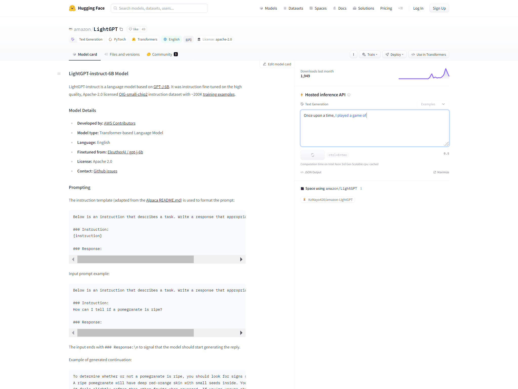This screenshot has height=389, width=518.
Task: Open the Examples dropdown
Action: pos(433,104)
